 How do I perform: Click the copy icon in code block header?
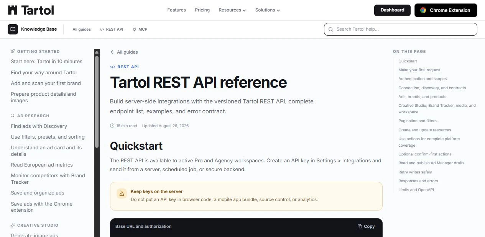[x=360, y=226]
